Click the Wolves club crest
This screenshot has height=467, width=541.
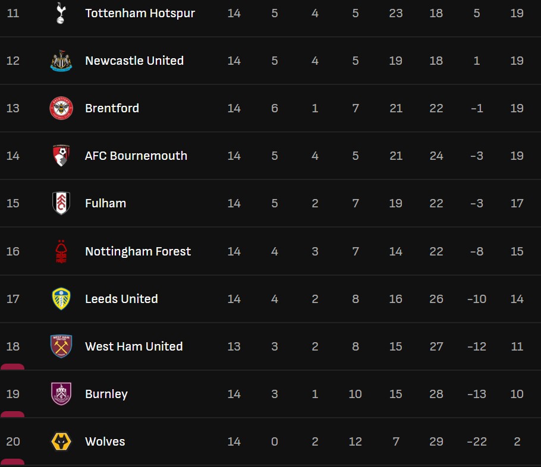[61, 441]
